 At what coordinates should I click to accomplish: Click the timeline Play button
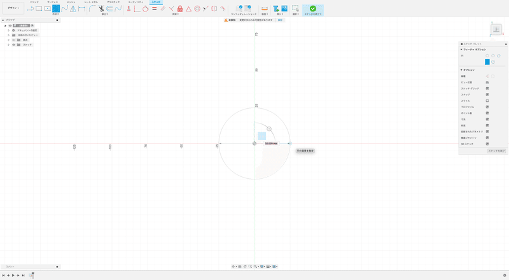coord(13,276)
